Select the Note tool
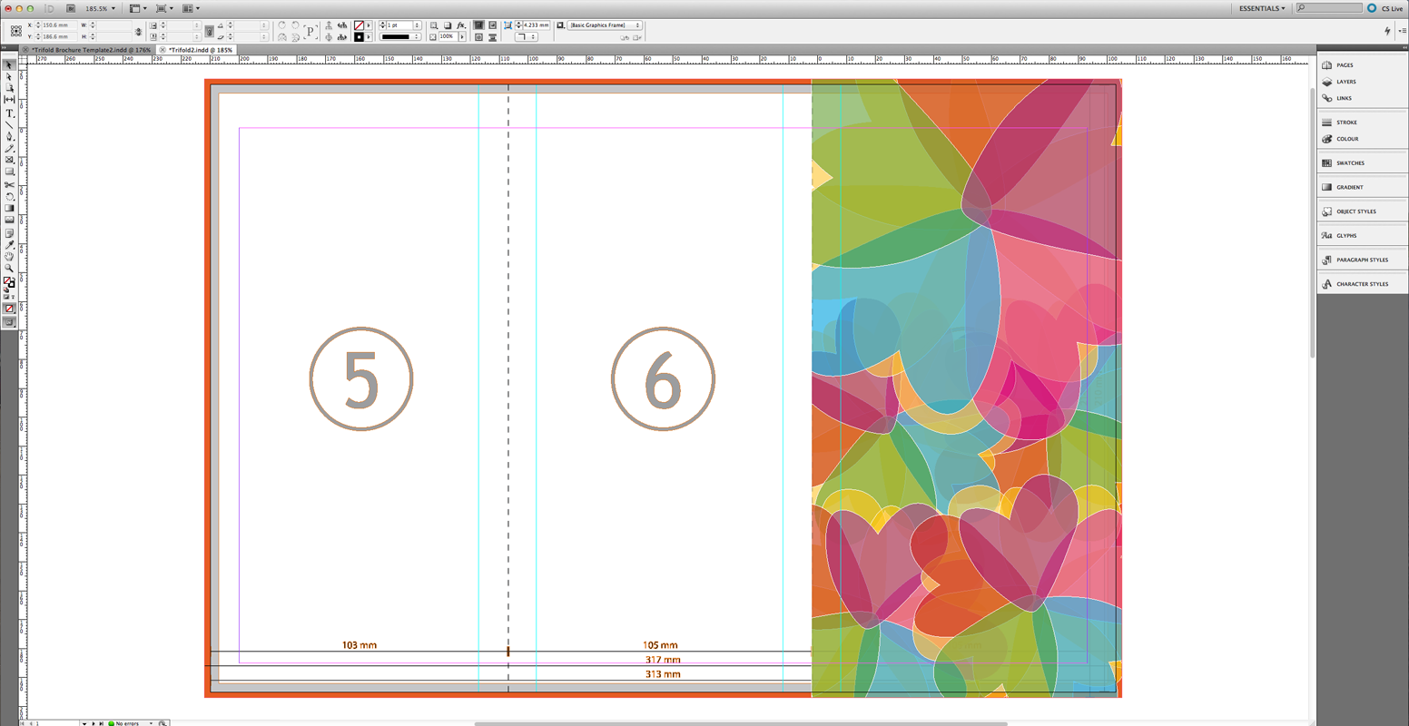Viewport: 1409px width, 726px height. click(x=9, y=233)
